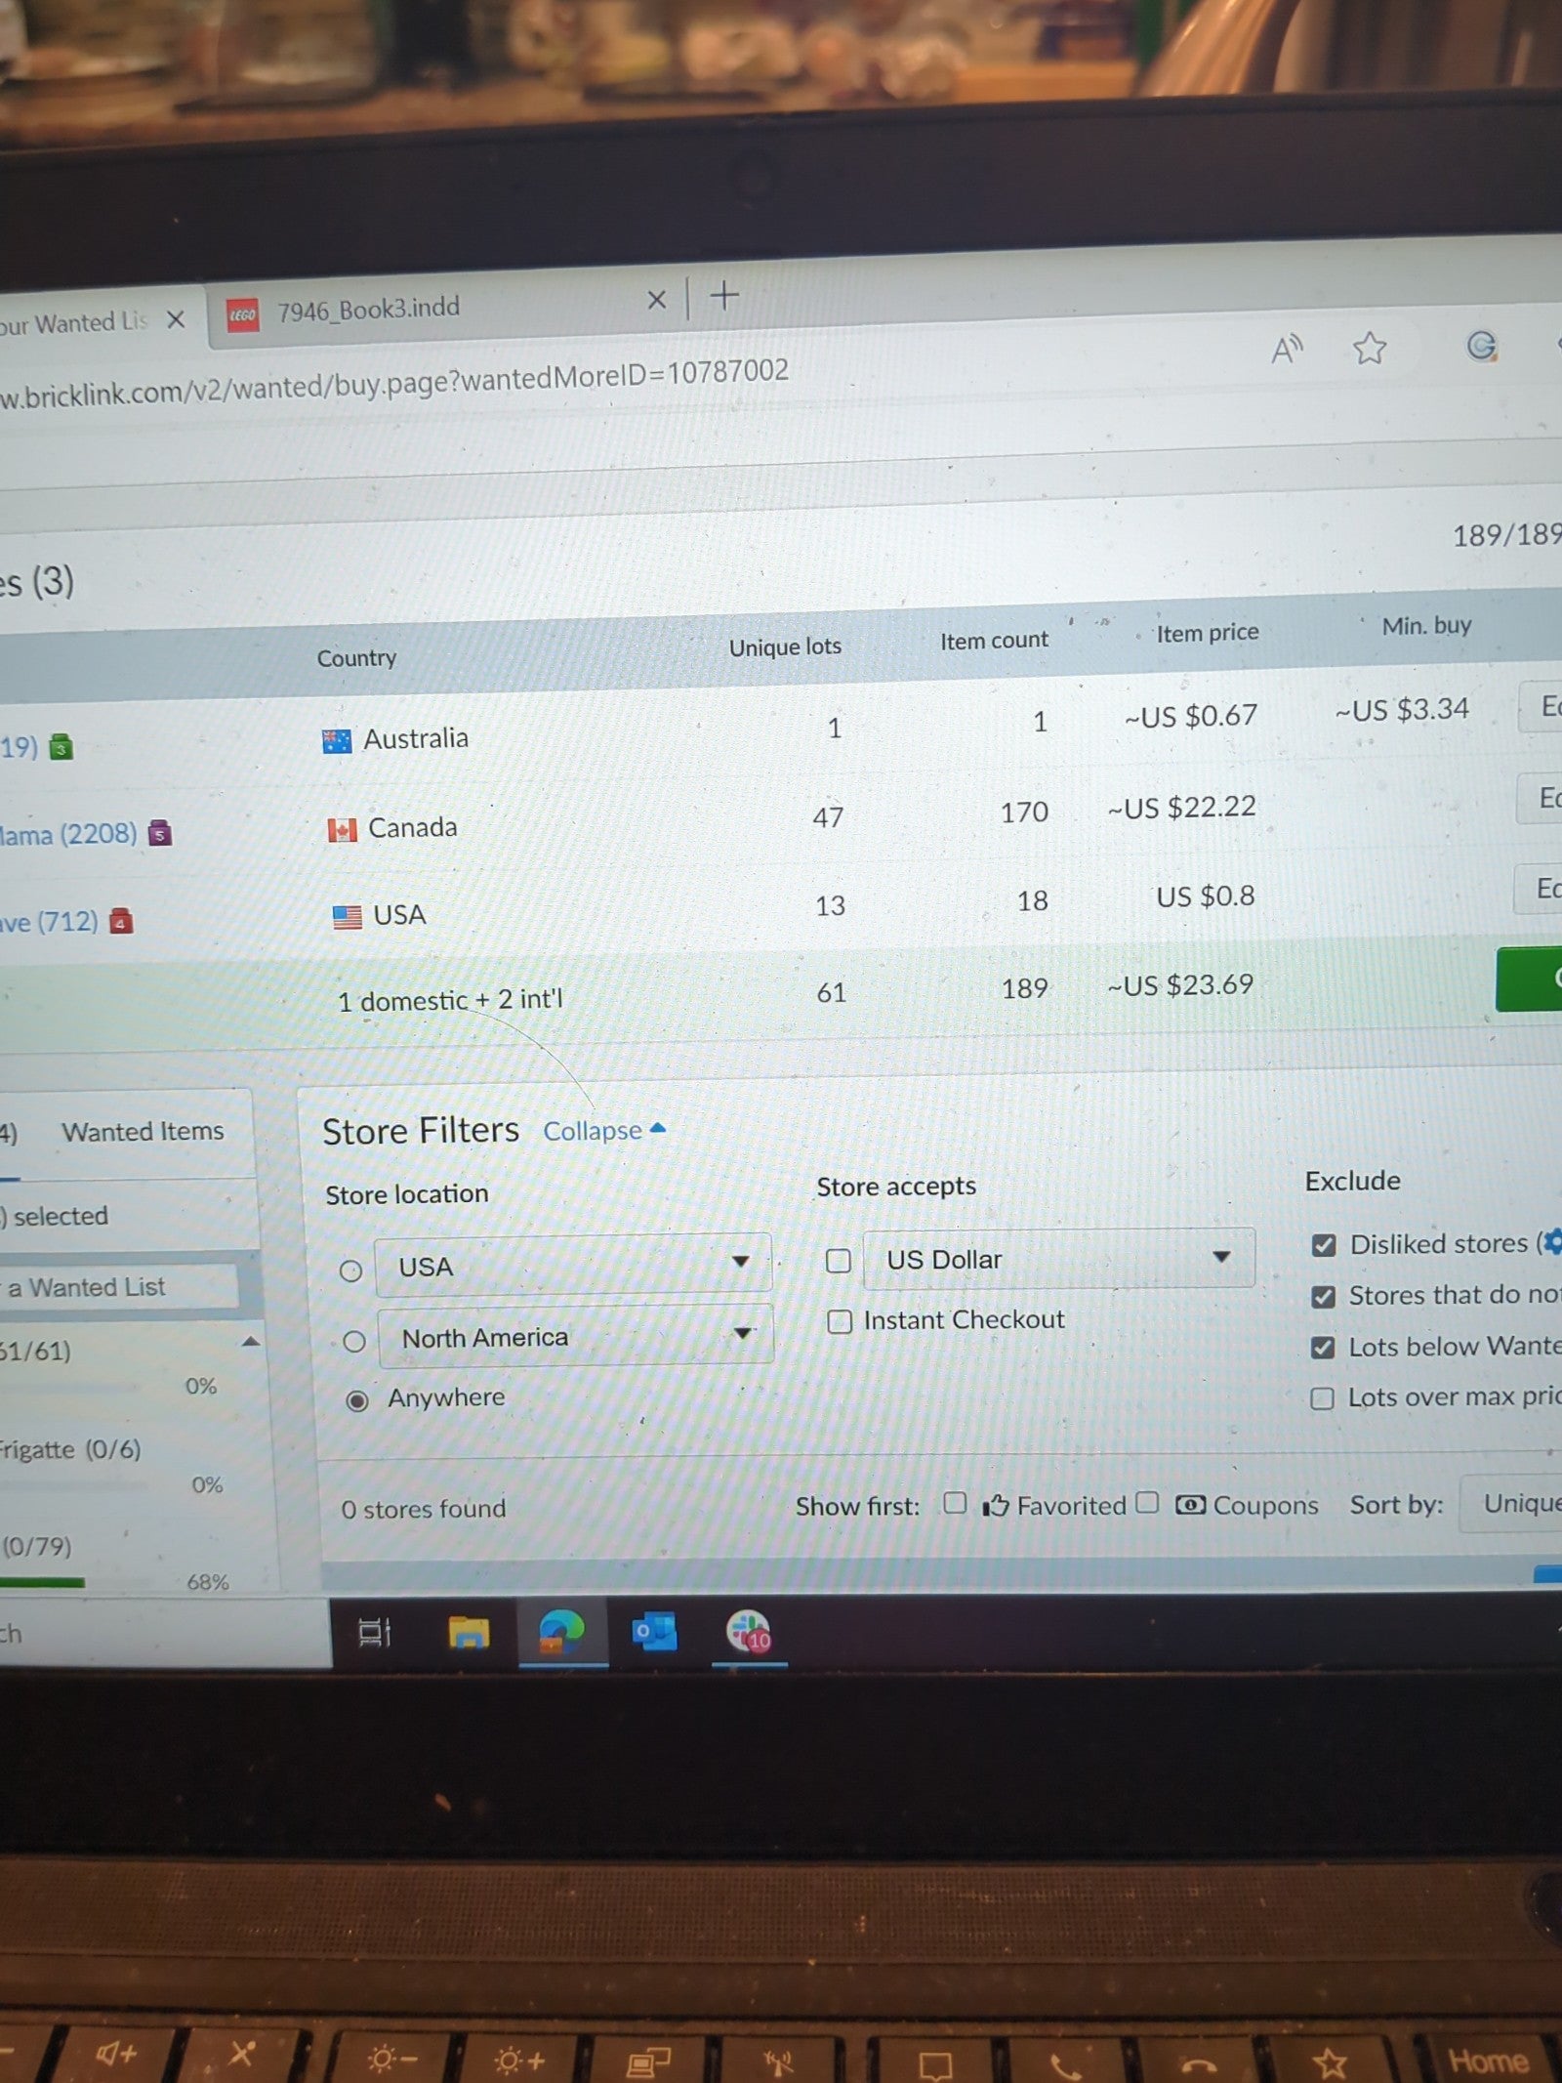Open Outlook from the taskbar
Viewport: 1562px width, 2083px height.
[x=654, y=1631]
